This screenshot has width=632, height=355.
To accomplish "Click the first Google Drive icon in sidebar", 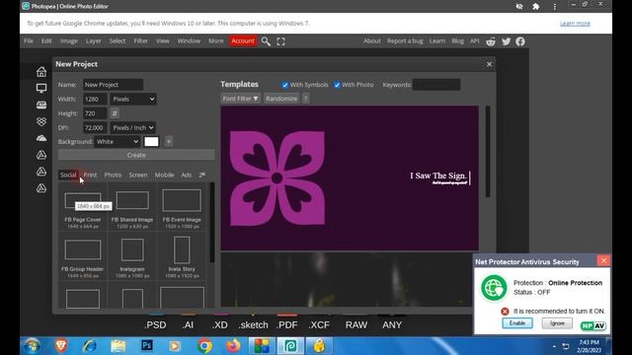I will pyautogui.click(x=41, y=155).
